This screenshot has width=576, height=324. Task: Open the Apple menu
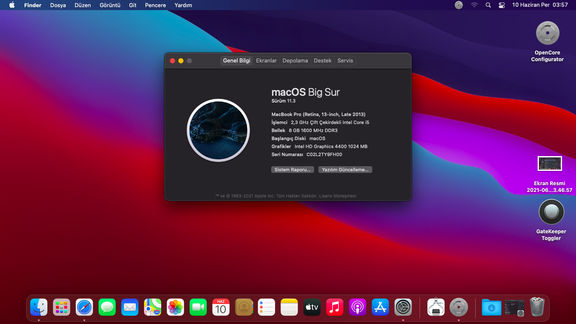click(12, 5)
